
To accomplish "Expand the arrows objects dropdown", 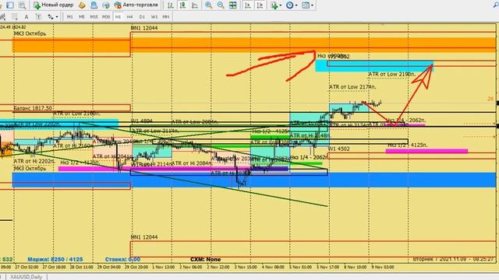I will point(57,17).
